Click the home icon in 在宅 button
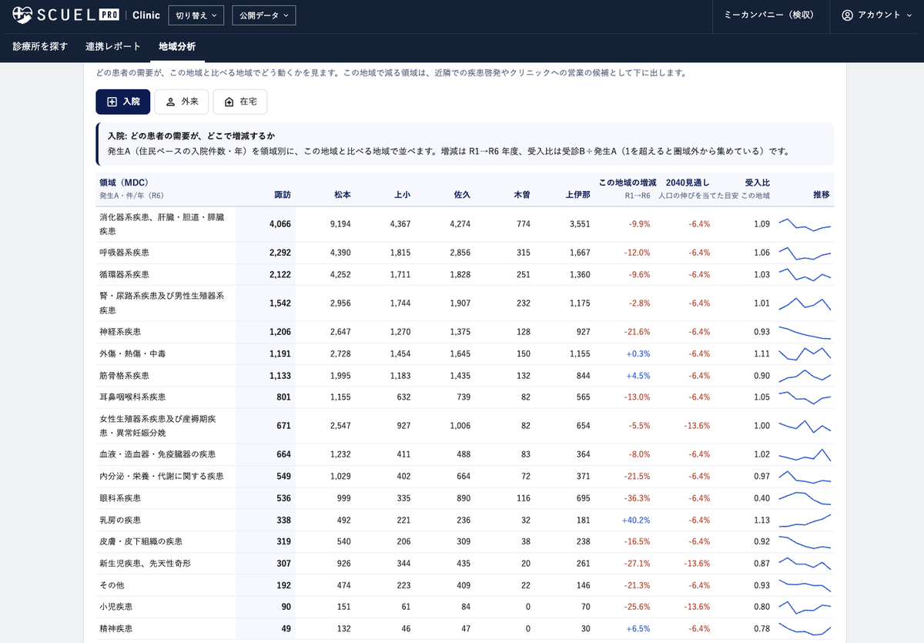Viewport: 924px width, 643px height. [229, 102]
